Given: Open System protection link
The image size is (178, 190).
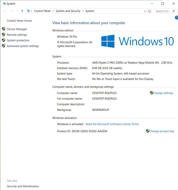Looking at the screenshot, I should click(x=18, y=40).
